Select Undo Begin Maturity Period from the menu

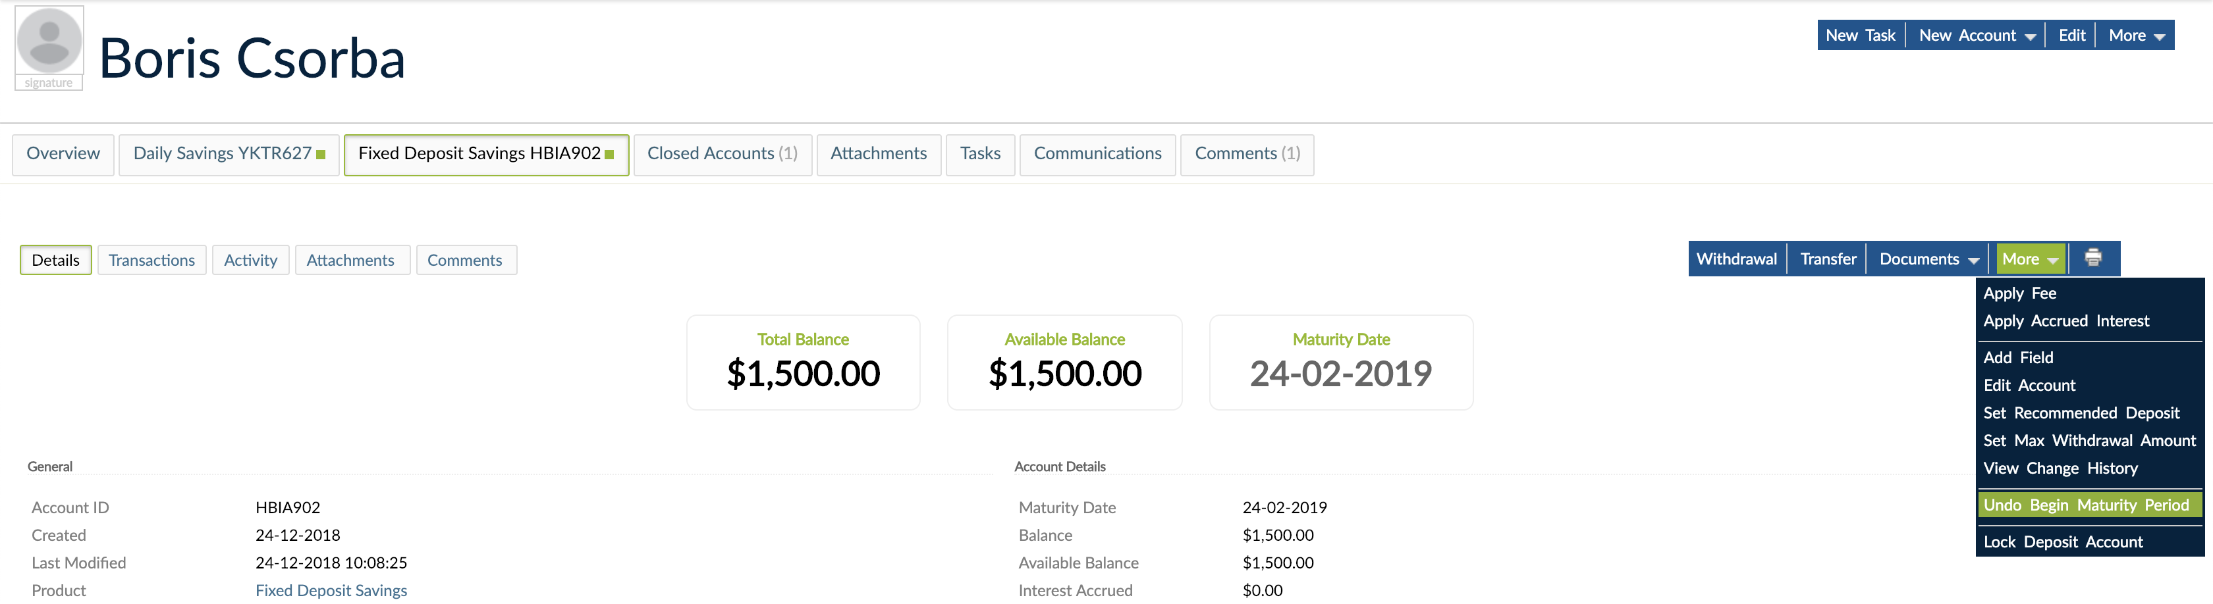2087,505
